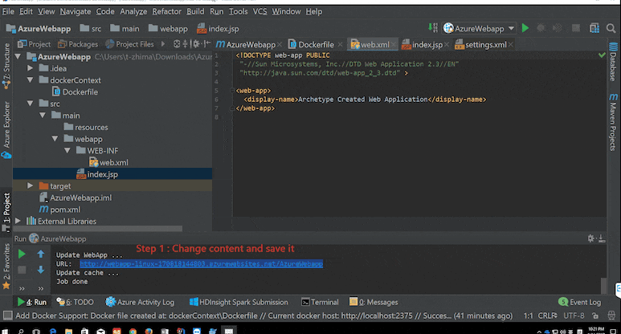Close the web.xml editor tab
The width and height of the screenshot is (621, 334).
(x=394, y=45)
